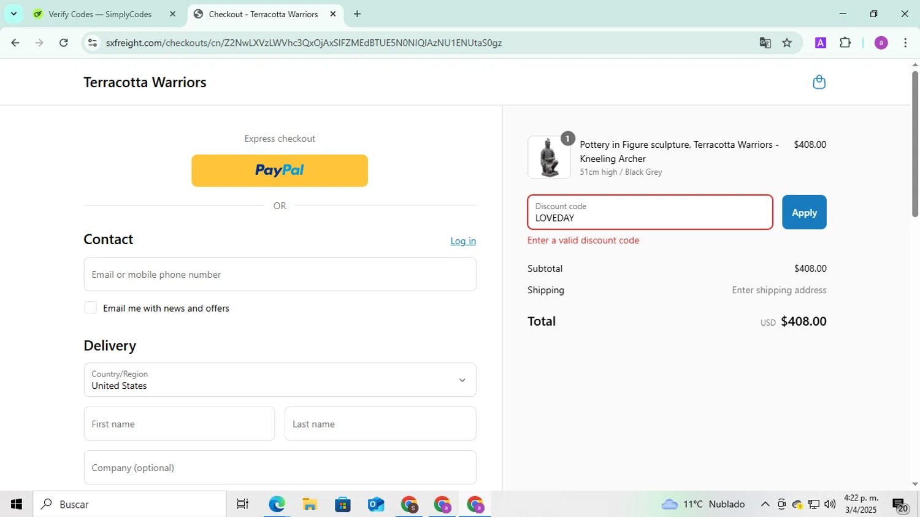Click the 'Enter a valid discount code' error text

(x=583, y=240)
